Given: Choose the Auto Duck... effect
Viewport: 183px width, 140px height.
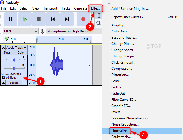Looking at the screenshot, I should click(x=142, y=31).
